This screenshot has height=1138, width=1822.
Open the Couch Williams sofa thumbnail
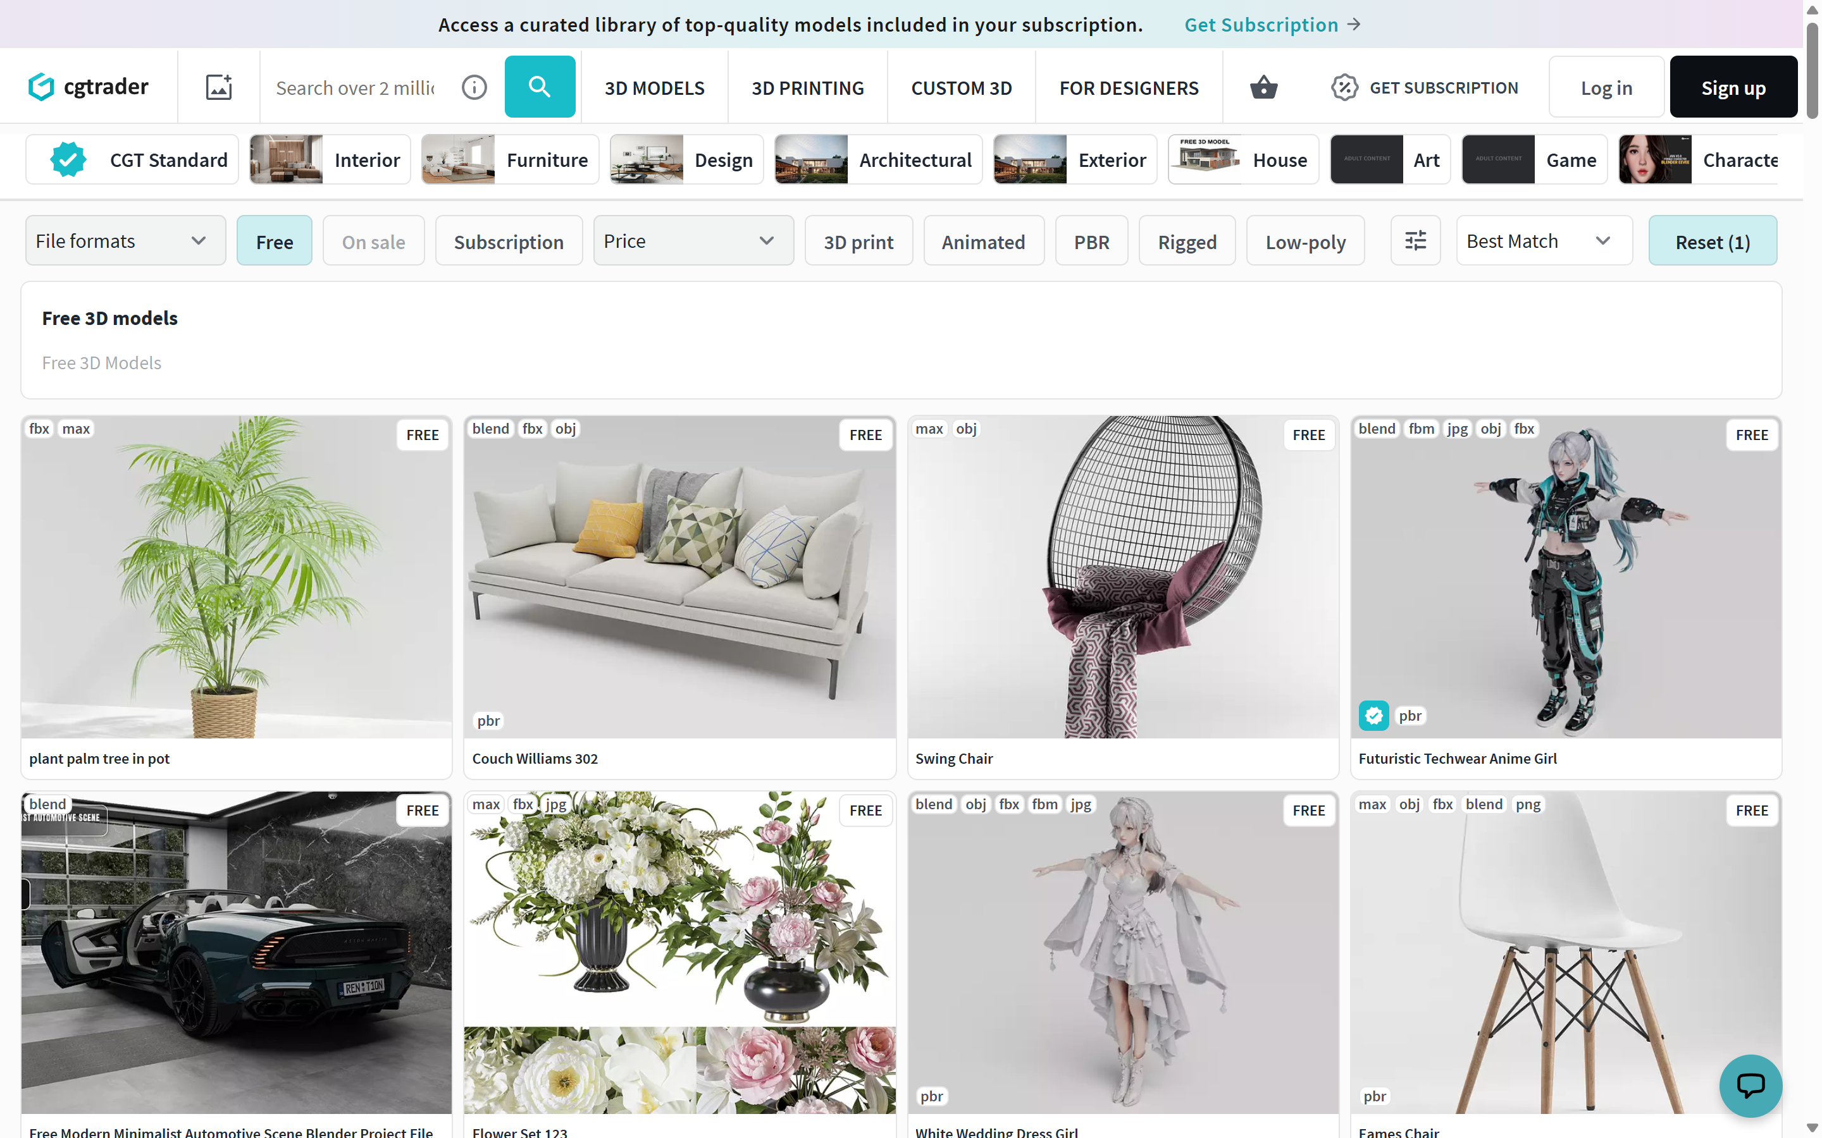coord(680,577)
